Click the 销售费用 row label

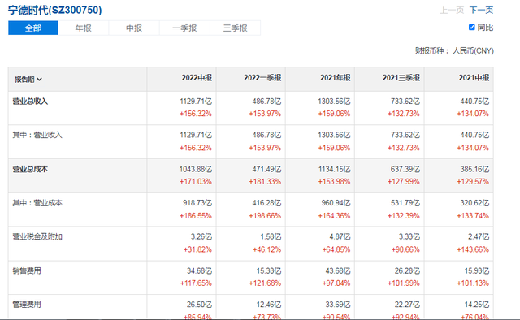click(x=27, y=270)
